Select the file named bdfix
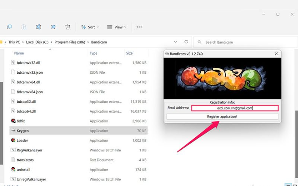The height and width of the screenshot is (186, 298). [79, 121]
